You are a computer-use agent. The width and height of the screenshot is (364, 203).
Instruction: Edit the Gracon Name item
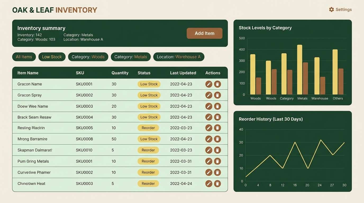209,84
